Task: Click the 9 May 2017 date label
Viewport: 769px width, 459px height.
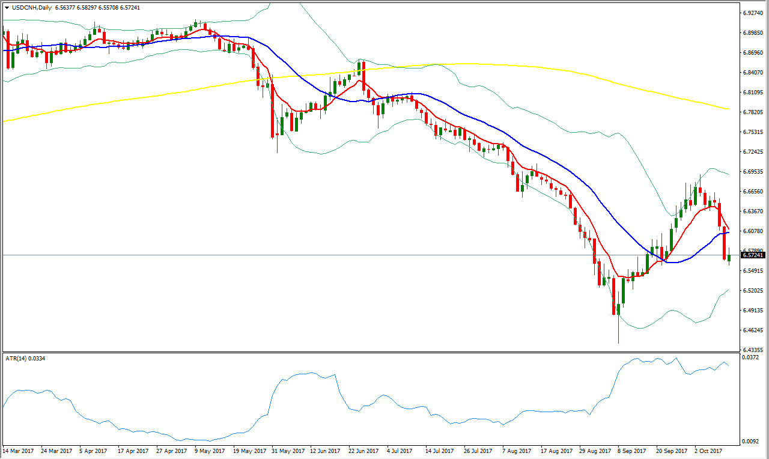Action: (x=208, y=450)
